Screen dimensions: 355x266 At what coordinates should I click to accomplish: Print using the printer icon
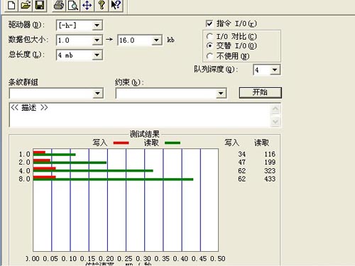58,5
